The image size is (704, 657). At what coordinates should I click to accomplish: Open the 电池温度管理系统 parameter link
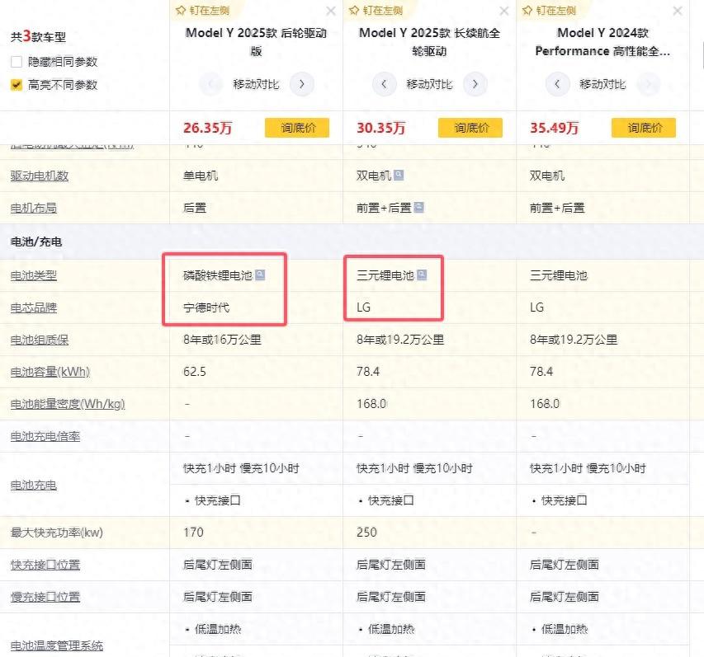pos(57,645)
